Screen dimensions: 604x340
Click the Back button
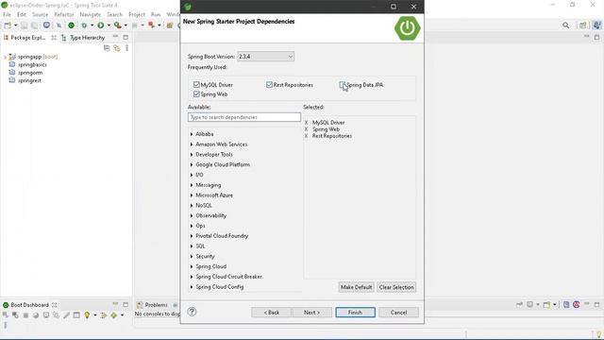[x=272, y=313]
